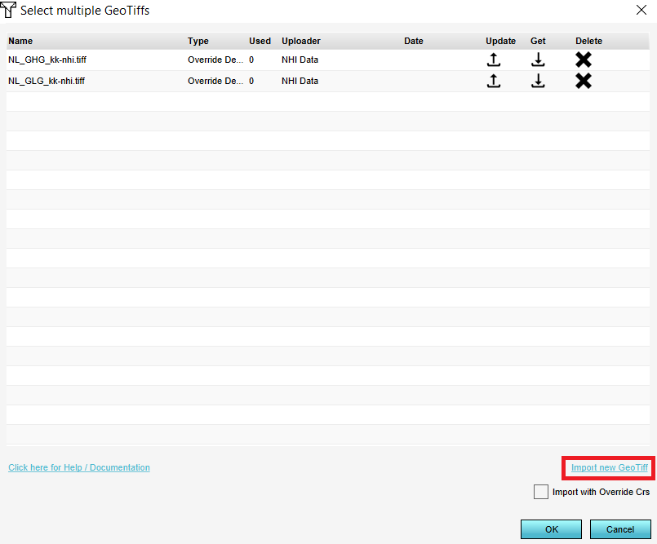
Task: Close the Select multiple GeoTiffs dialog
Action: (x=640, y=11)
